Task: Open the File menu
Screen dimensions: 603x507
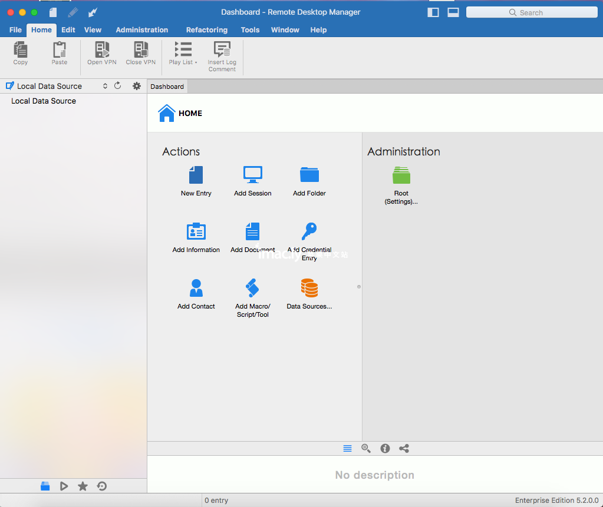Action: [x=15, y=30]
